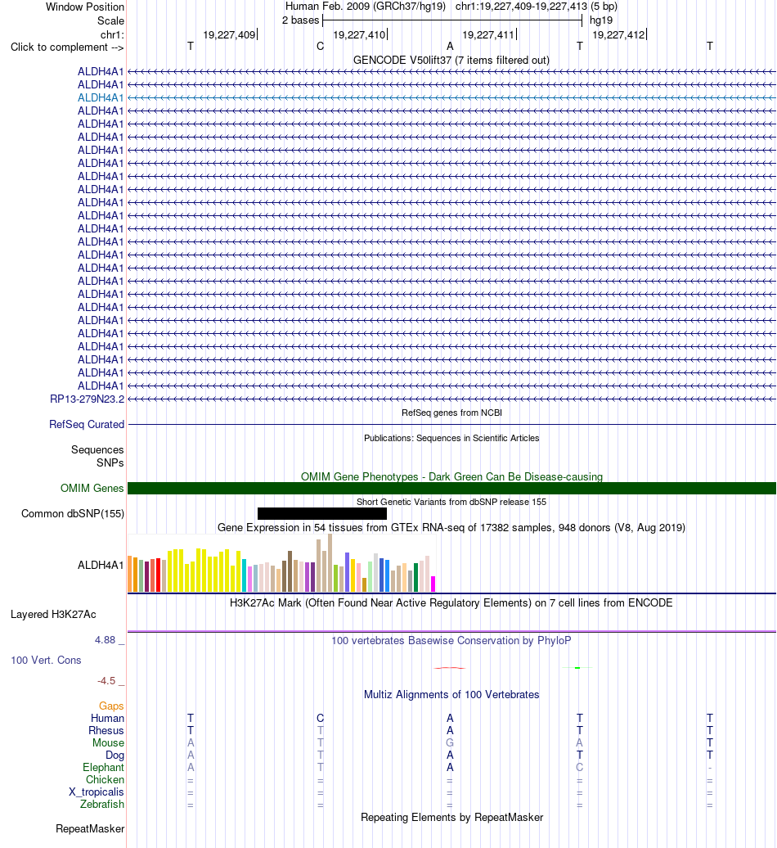Open the 'OMIM Gene Phenotypes' track title
777x848 pixels.
pos(451,476)
